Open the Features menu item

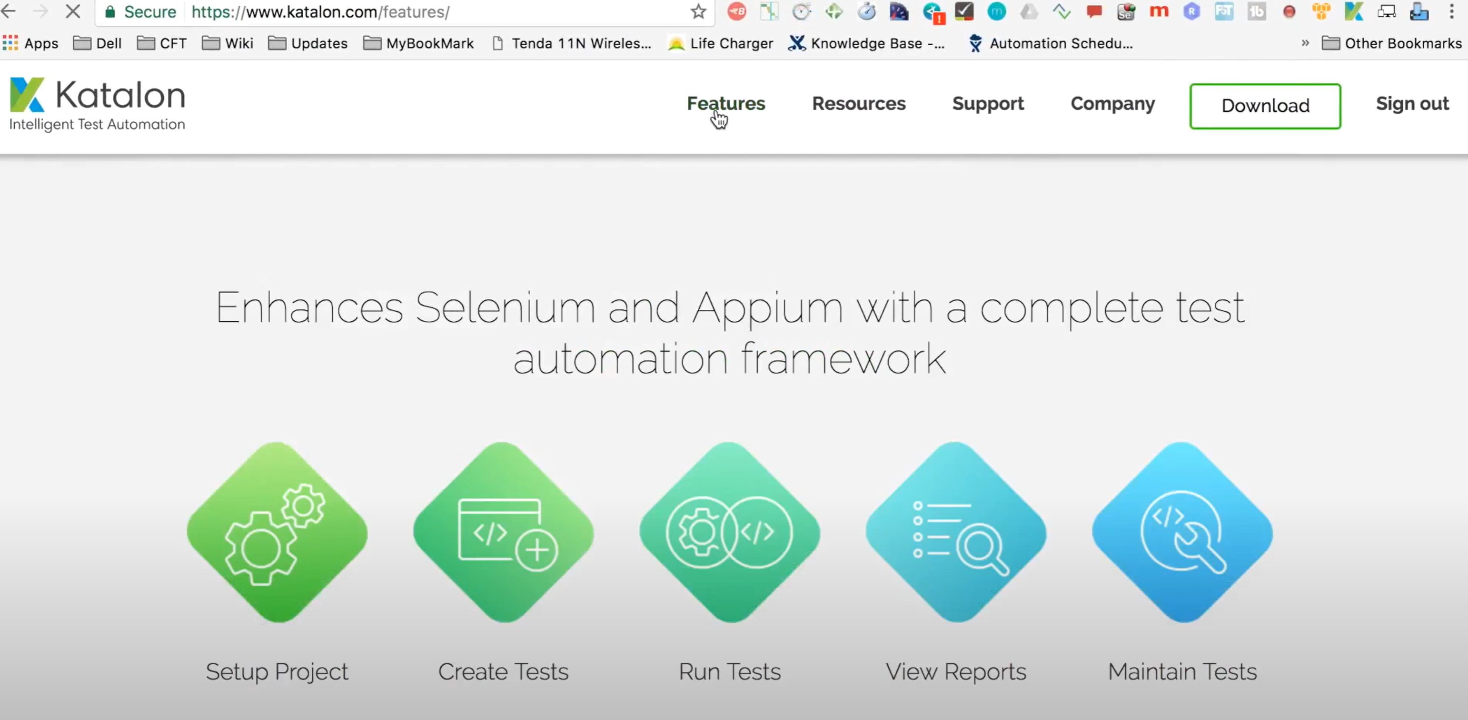coord(726,104)
